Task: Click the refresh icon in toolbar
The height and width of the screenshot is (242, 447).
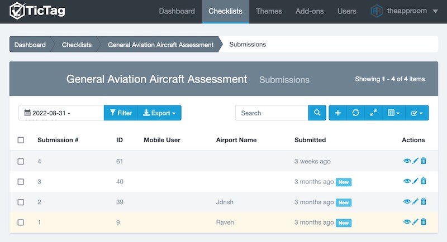Action: [x=355, y=113]
